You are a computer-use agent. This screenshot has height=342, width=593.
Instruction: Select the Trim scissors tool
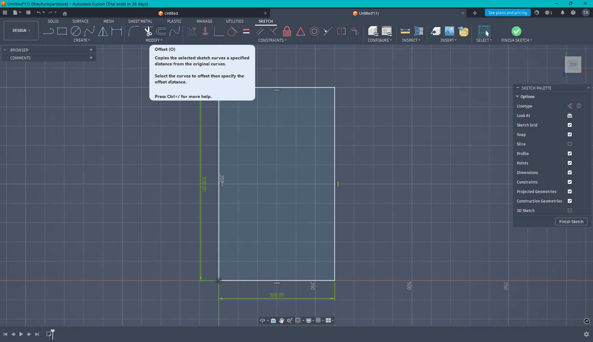(148, 31)
